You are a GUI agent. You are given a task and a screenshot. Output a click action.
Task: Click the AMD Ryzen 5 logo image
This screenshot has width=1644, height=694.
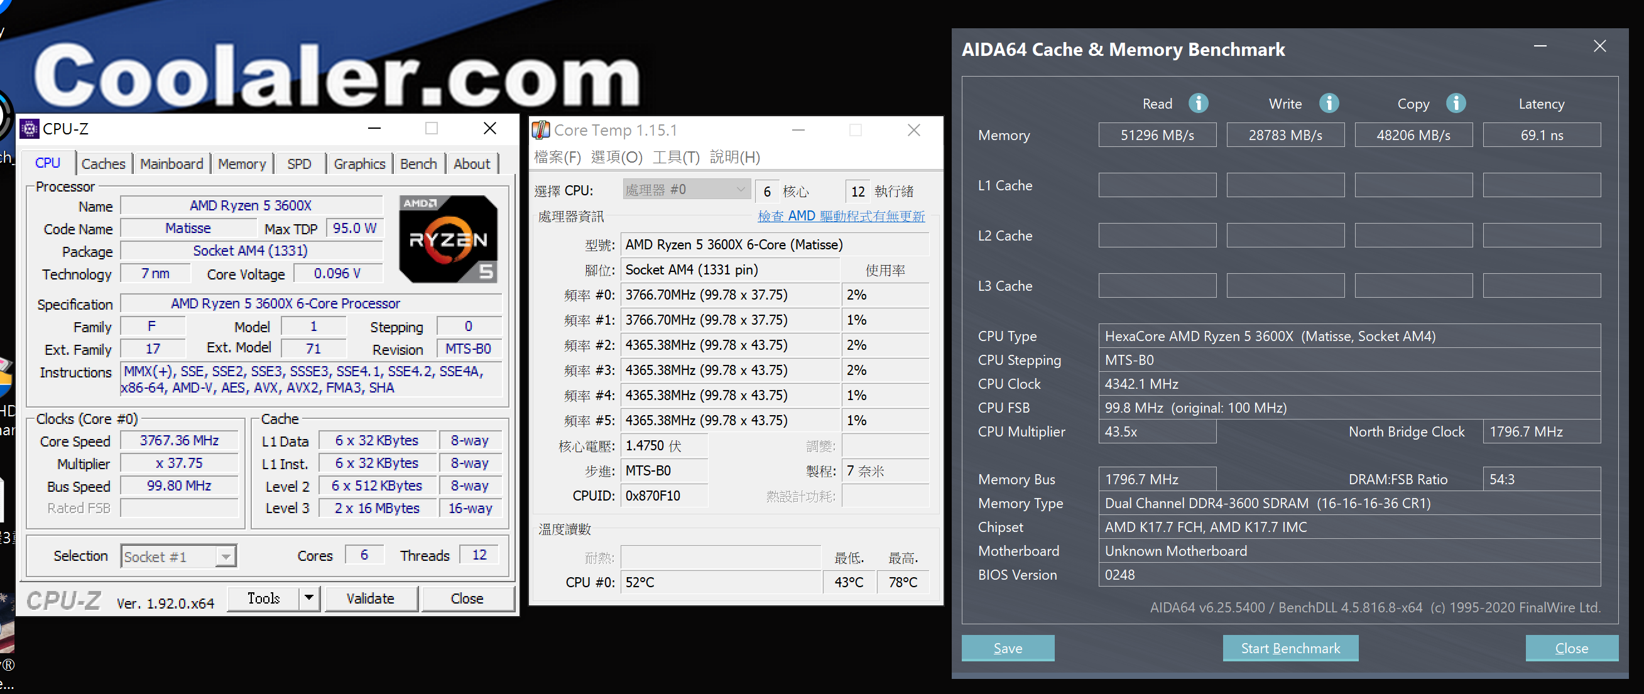pyautogui.click(x=448, y=239)
